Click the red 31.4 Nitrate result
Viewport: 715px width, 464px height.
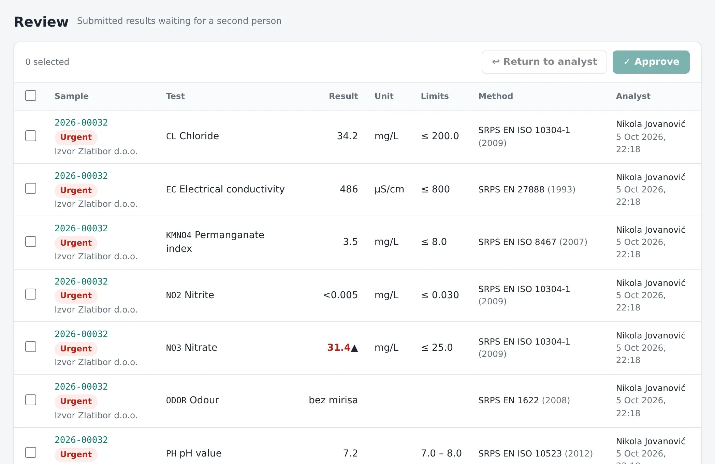coord(339,347)
